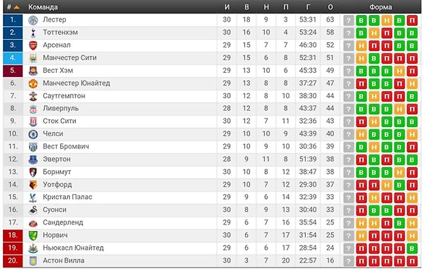Open the Вест Хэм team link
Image resolution: width=426 pixels, height=270 pixels.
pyautogui.click(x=58, y=71)
